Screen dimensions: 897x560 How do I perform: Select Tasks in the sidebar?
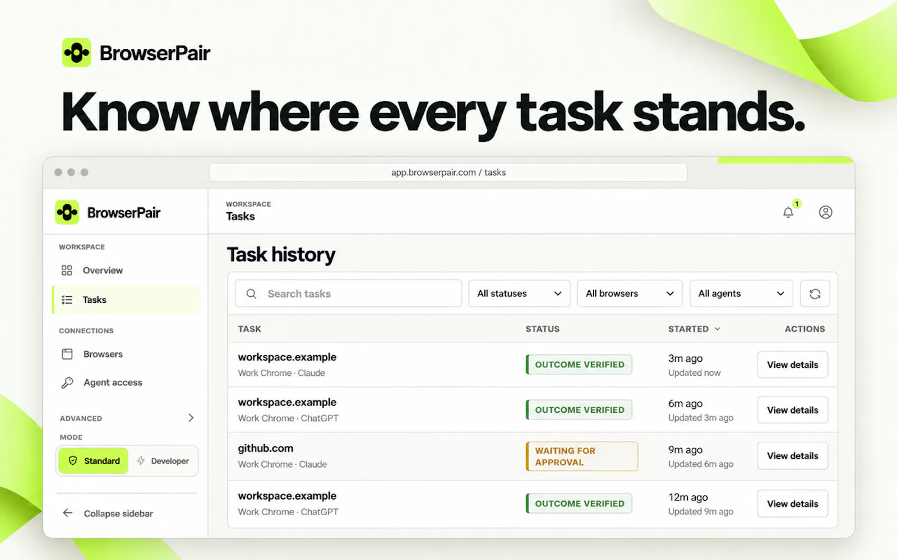pos(126,300)
